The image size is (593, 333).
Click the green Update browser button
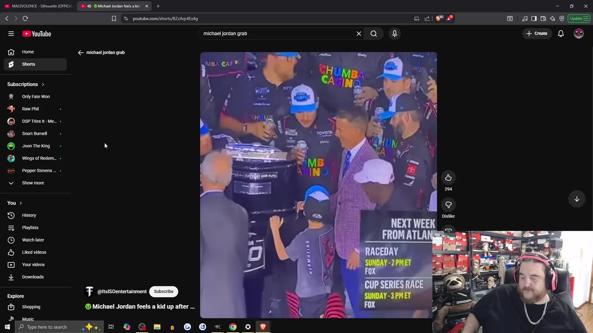point(578,18)
